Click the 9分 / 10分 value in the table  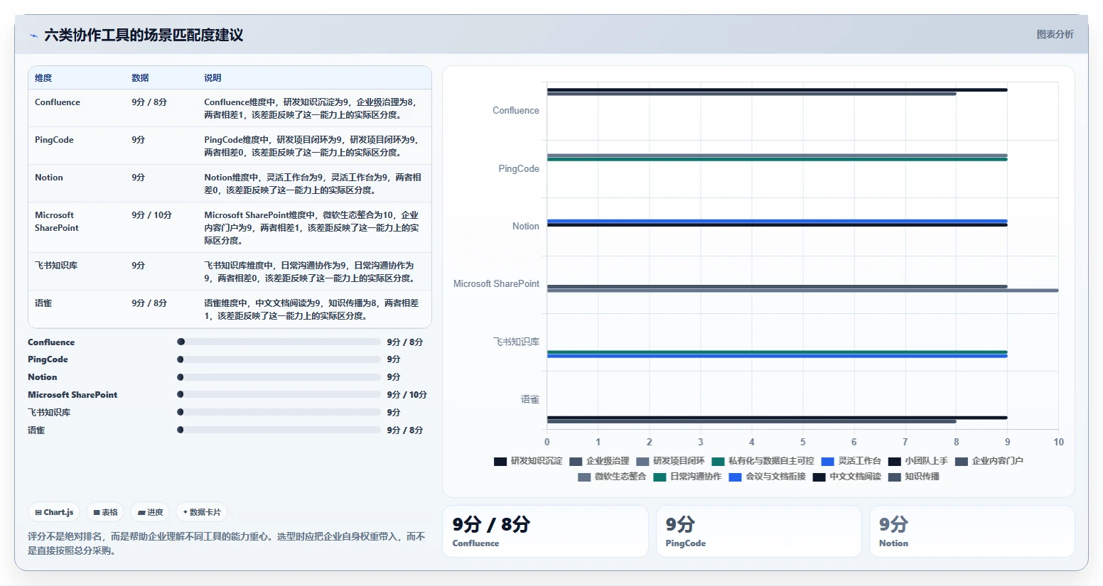point(151,215)
